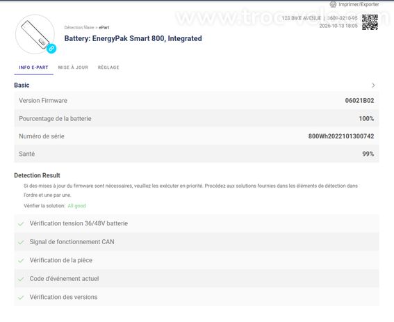Click the 128 BIKE AVENUE shop name
Screen dimensions: 394x322
click(302, 18)
